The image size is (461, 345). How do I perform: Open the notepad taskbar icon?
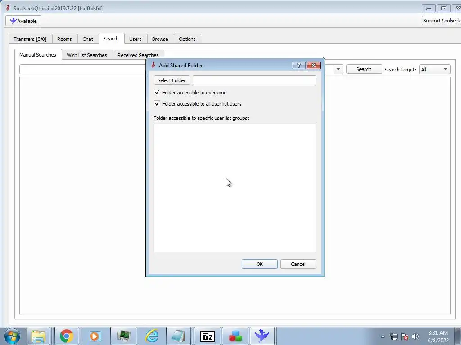[179, 336]
